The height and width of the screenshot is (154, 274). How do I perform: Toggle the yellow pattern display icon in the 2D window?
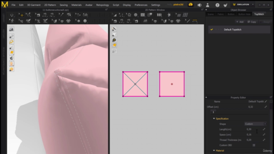pyautogui.click(x=114, y=46)
